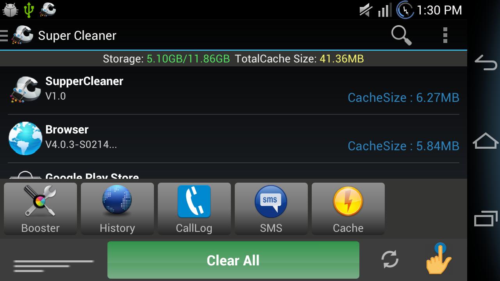Select the Booster tool
This screenshot has width=500, height=281.
tap(40, 209)
